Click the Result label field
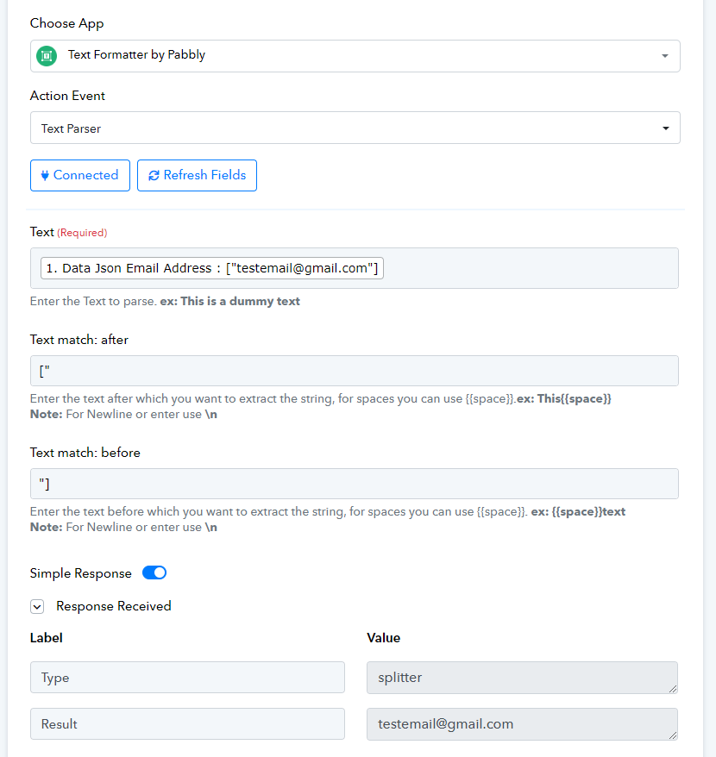The image size is (716, 757). point(187,723)
